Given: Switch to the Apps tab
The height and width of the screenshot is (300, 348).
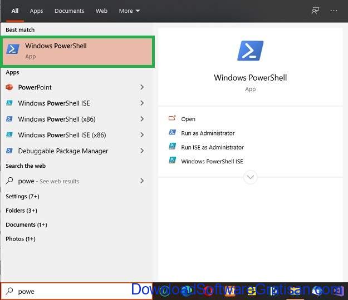Looking at the screenshot, I should pyautogui.click(x=36, y=11).
